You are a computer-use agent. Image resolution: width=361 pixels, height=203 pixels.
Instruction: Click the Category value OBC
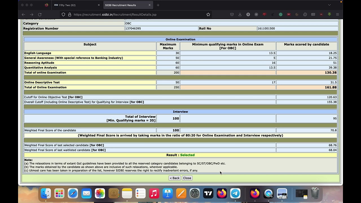pos(128,23)
